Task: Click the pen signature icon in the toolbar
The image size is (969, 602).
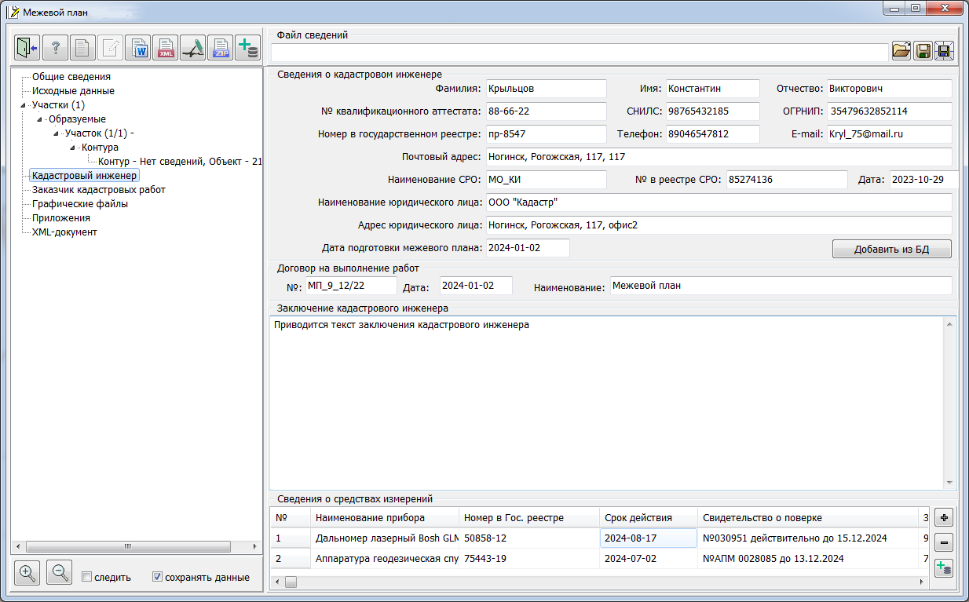Action: [193, 48]
